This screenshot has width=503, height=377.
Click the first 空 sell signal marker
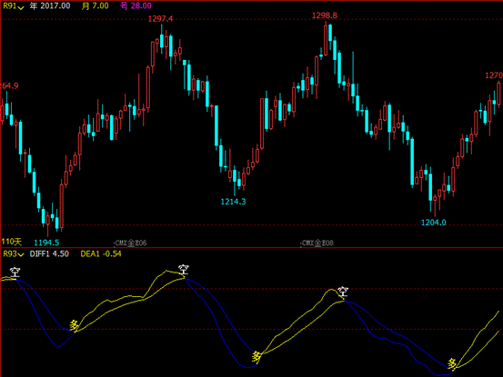[15, 273]
